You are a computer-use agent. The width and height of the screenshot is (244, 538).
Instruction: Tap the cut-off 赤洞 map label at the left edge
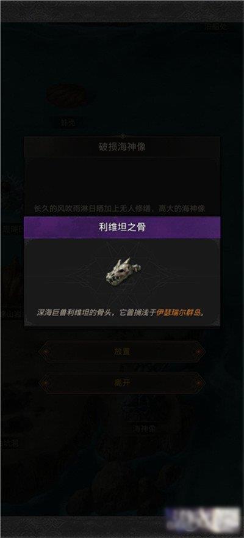(x=9, y=444)
